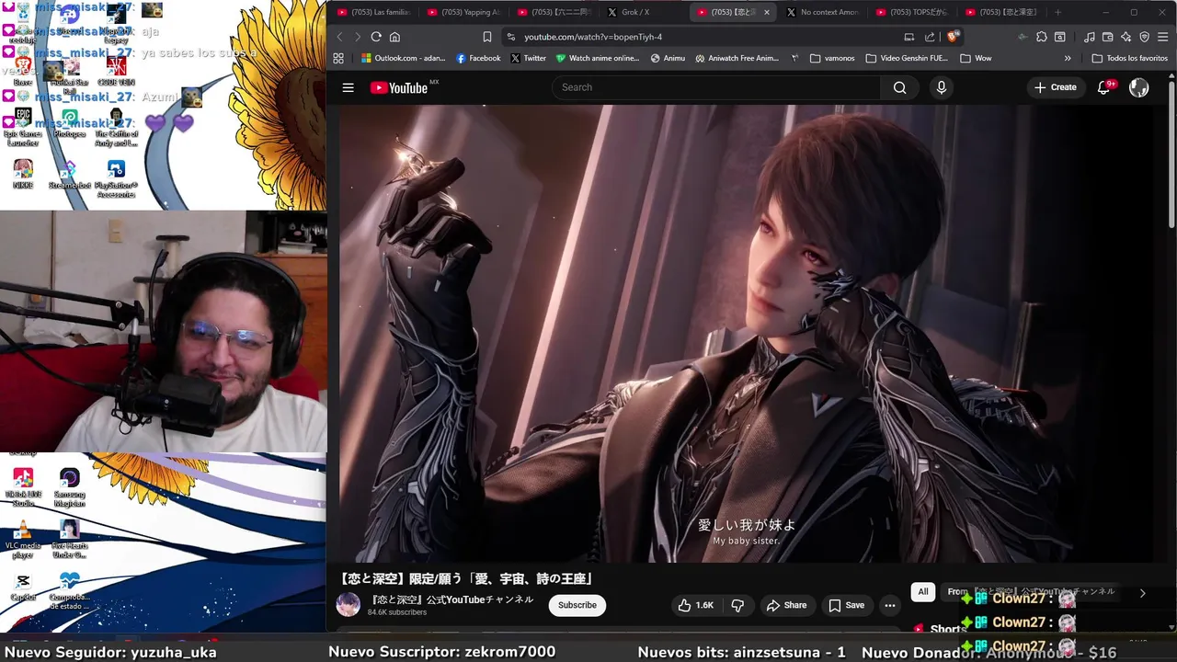Open the Streamer.bot desktop shortcut
Screen dimensions: 1177x662
70,175
